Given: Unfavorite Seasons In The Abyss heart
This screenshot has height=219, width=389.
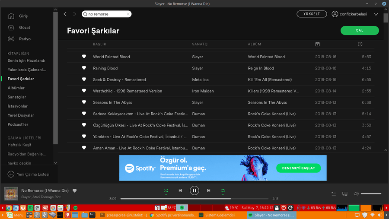Looking at the screenshot, I should (84, 102).
